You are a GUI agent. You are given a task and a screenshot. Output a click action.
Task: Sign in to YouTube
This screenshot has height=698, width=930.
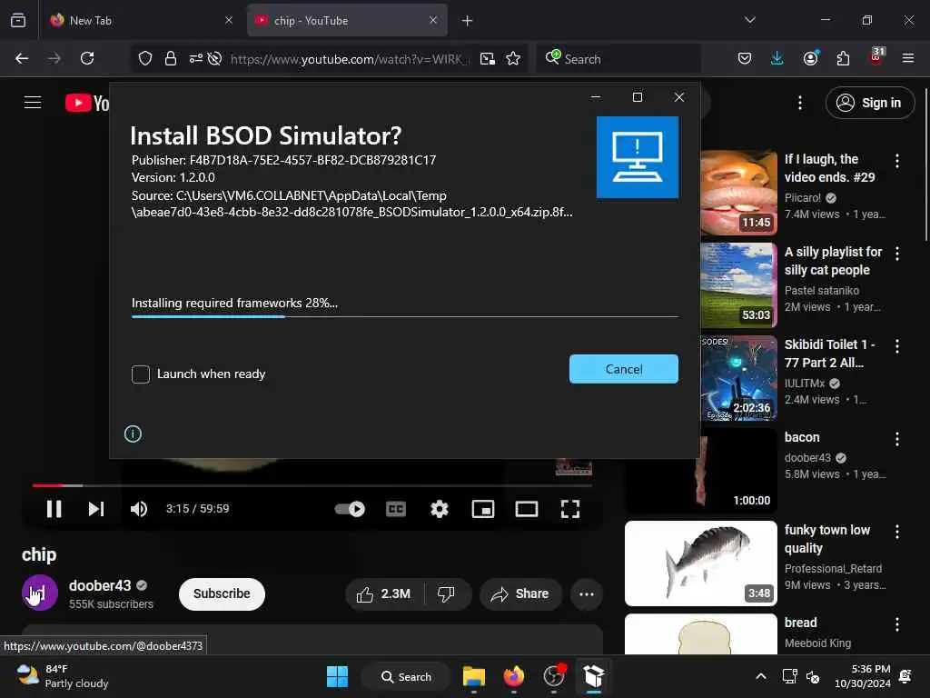pos(869,103)
